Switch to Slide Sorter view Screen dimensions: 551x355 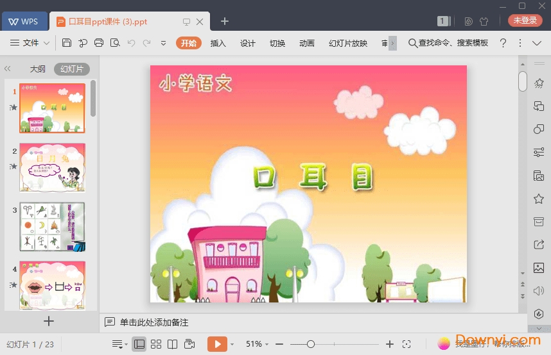coord(156,344)
